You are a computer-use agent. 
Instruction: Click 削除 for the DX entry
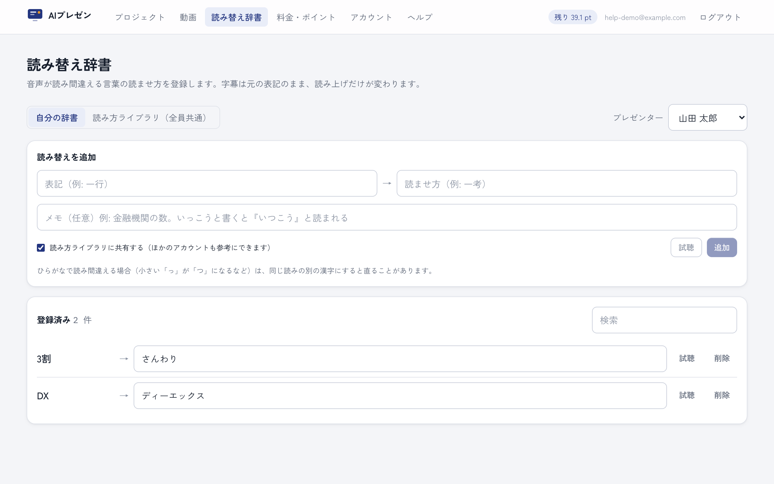722,395
